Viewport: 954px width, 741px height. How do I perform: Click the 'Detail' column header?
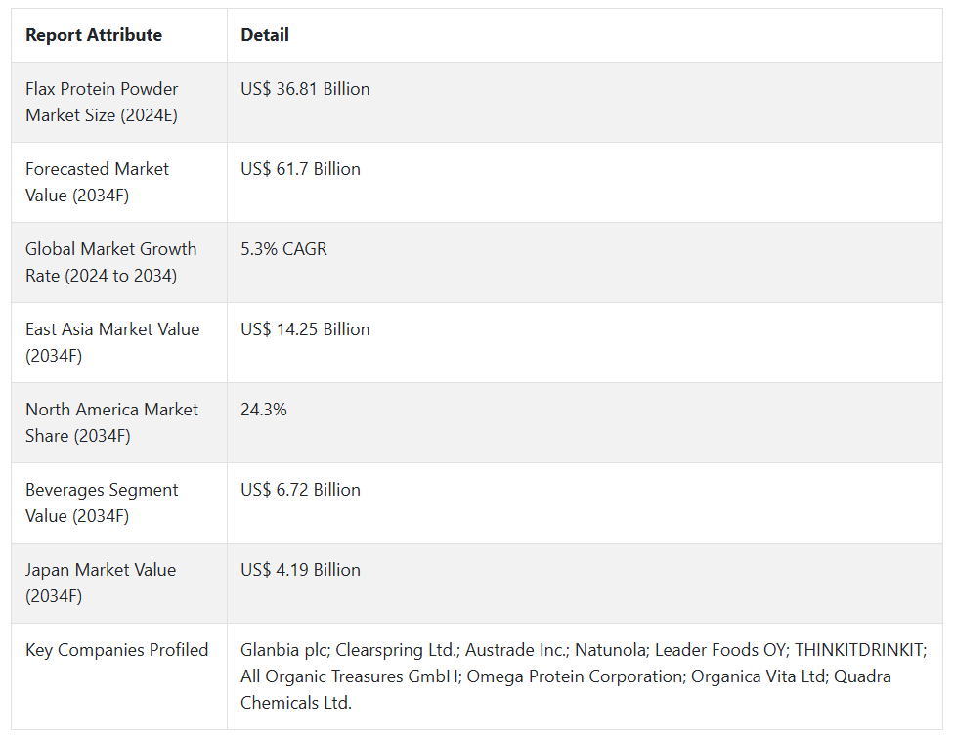click(265, 35)
